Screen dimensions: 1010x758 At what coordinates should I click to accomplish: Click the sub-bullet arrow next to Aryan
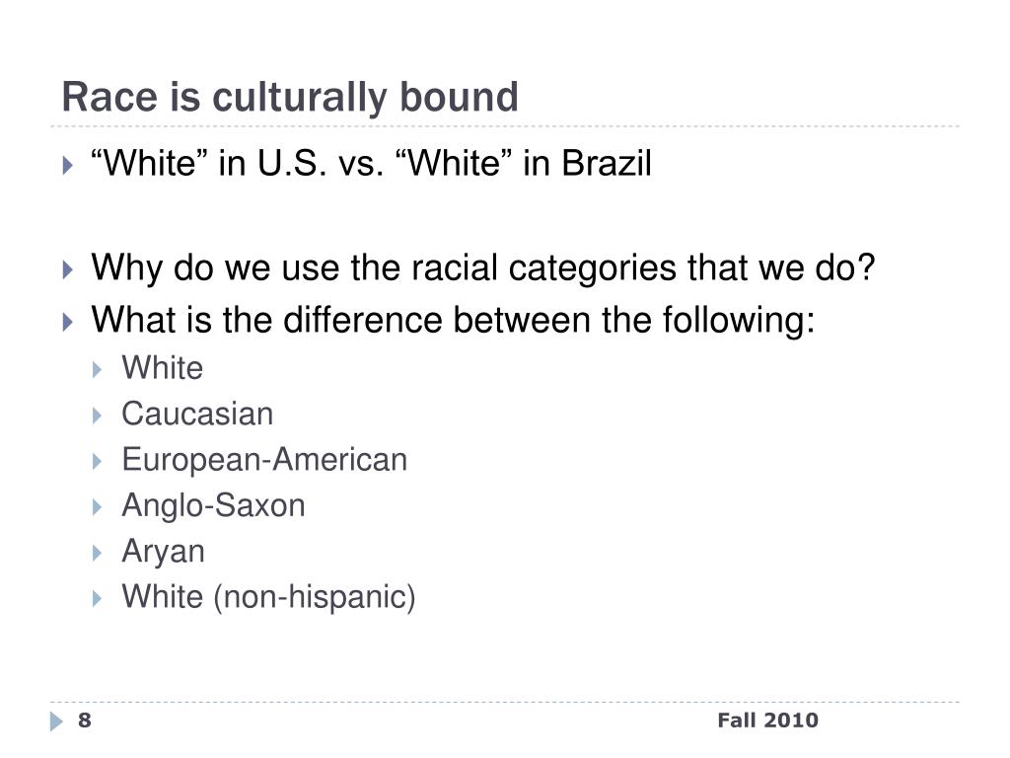pyautogui.click(x=98, y=553)
